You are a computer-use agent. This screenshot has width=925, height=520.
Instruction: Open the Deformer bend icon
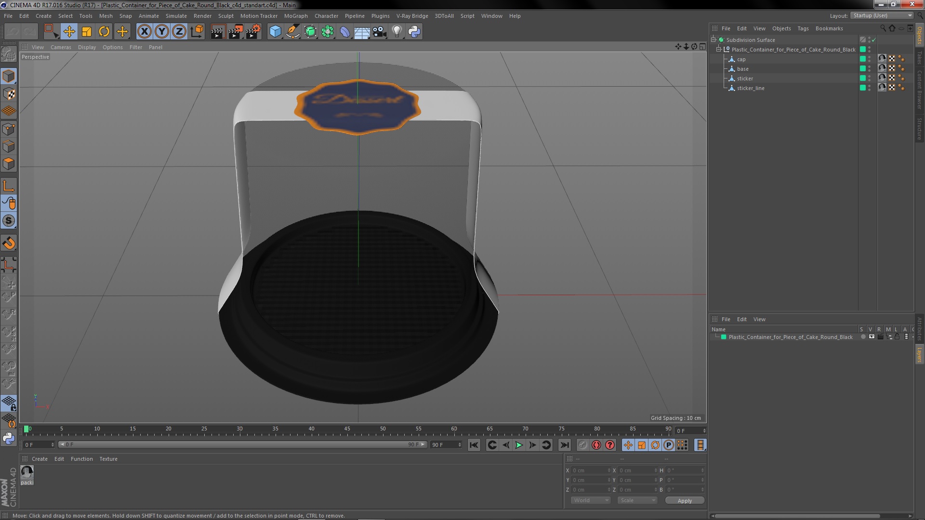(x=345, y=32)
